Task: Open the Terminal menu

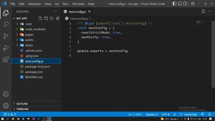Action: pyautogui.click(x=78, y=4)
